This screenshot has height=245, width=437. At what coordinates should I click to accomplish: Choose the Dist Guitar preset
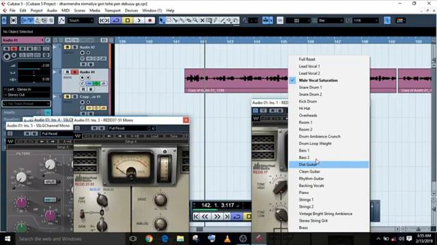click(x=329, y=165)
